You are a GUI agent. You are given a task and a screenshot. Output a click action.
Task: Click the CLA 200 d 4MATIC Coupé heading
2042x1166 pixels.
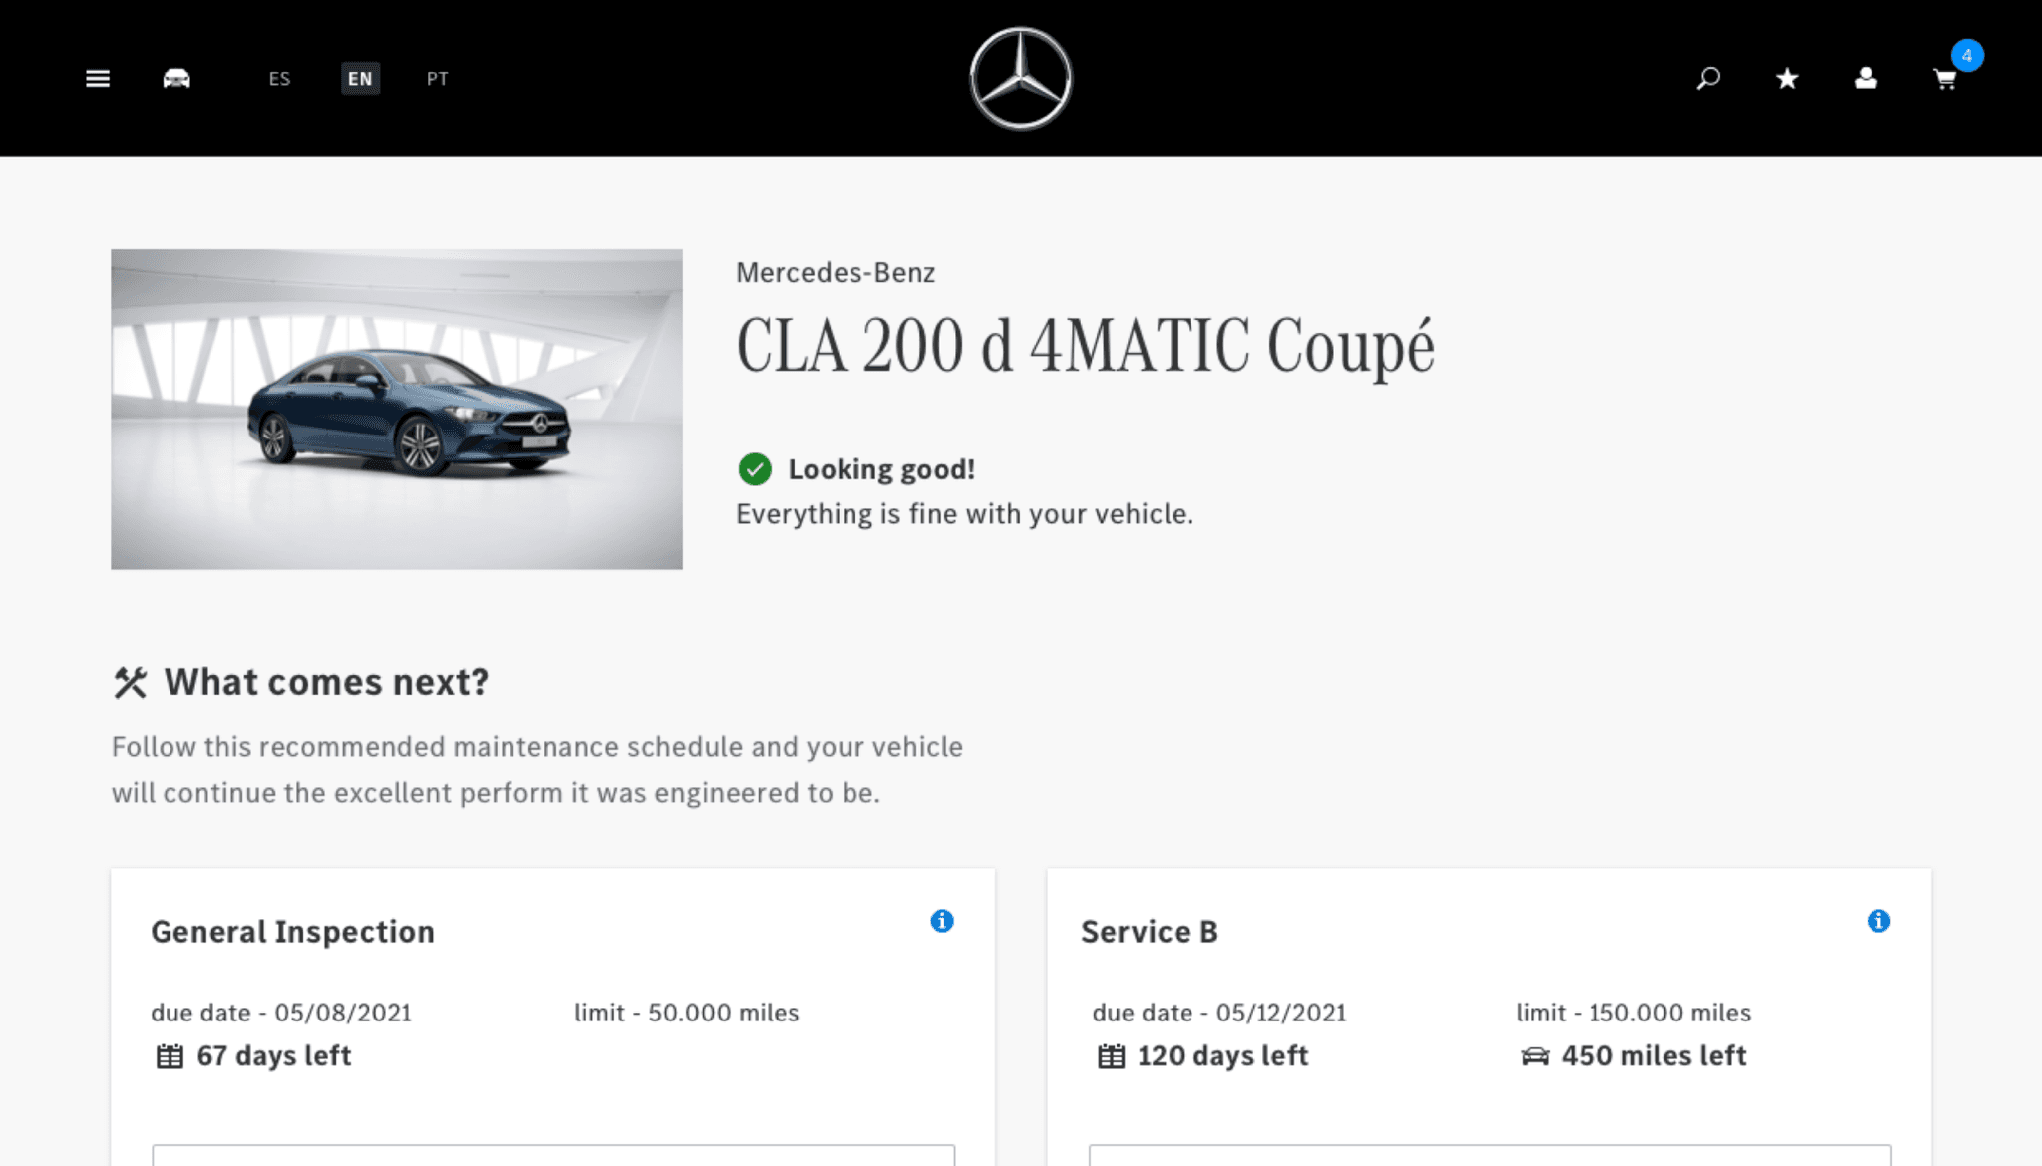coord(1086,346)
